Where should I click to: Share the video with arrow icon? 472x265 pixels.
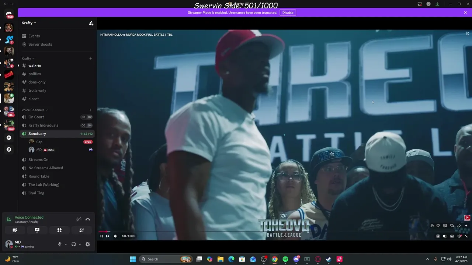(459, 226)
